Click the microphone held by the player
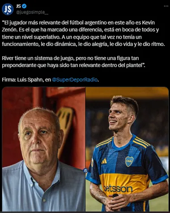170x213 pixels. click(x=115, y=195)
